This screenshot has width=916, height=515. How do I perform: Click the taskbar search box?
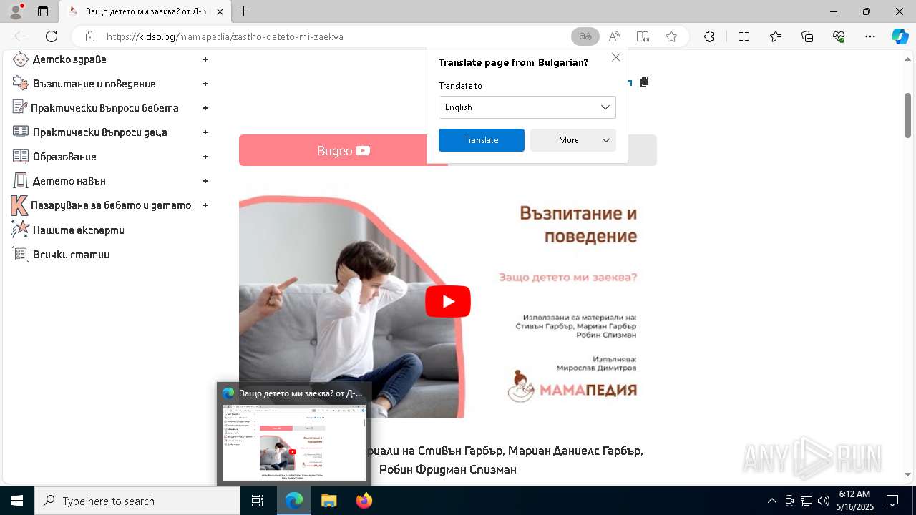click(137, 501)
